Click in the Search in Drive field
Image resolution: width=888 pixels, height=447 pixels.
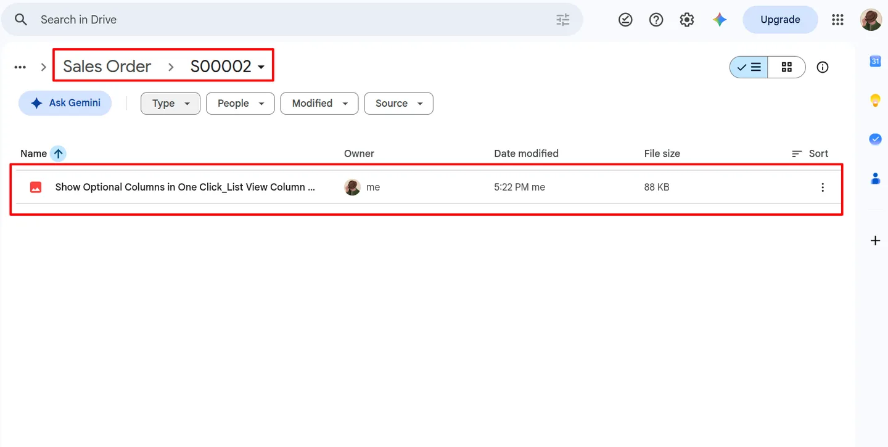click(293, 20)
